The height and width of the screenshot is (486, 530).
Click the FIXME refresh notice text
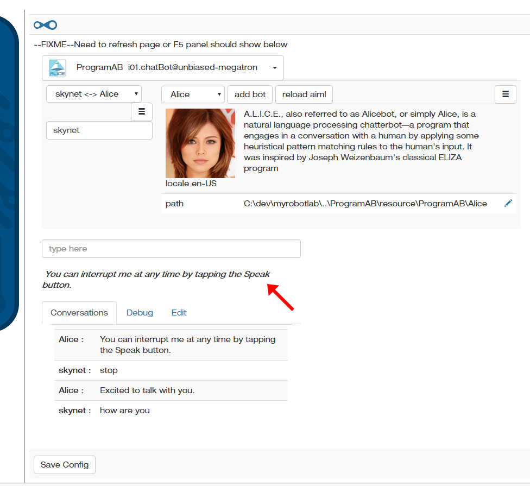(x=161, y=45)
